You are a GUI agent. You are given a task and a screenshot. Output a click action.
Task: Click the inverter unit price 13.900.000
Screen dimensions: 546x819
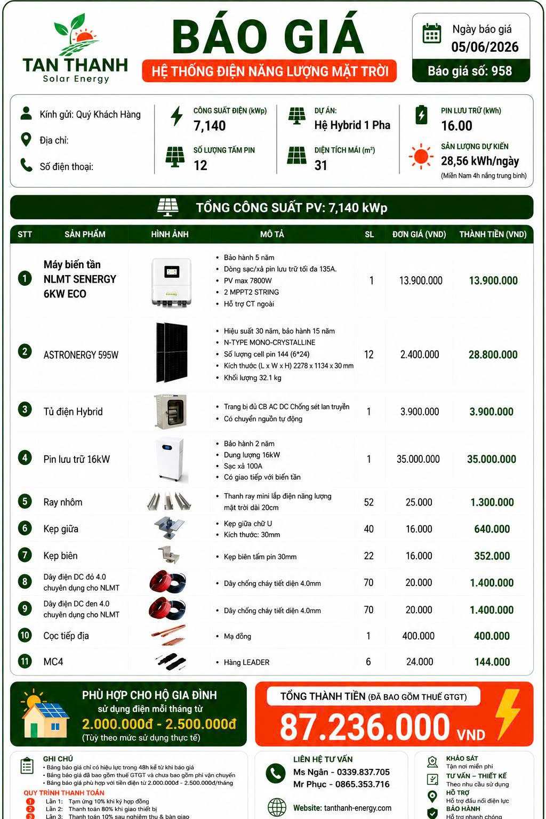coord(421,280)
